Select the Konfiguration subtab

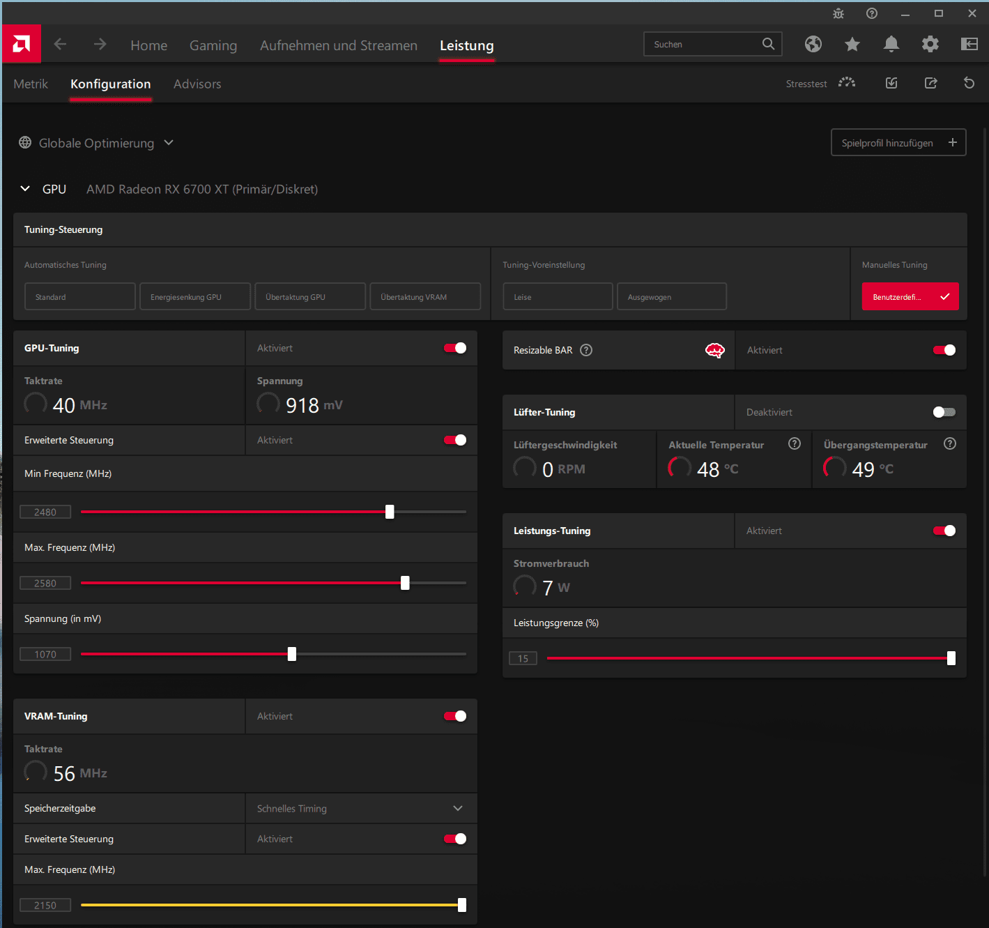[x=111, y=84]
